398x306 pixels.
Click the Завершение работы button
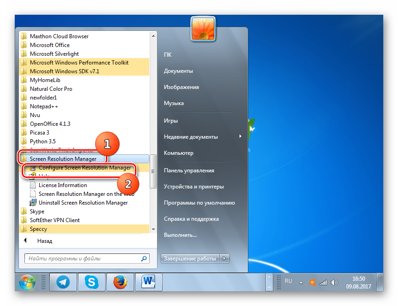190,259
